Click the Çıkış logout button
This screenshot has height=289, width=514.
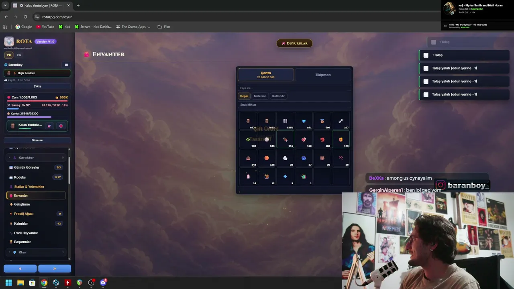[x=37, y=86]
